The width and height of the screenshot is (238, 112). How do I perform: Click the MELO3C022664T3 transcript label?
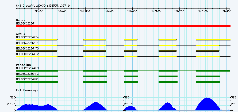(27, 48)
